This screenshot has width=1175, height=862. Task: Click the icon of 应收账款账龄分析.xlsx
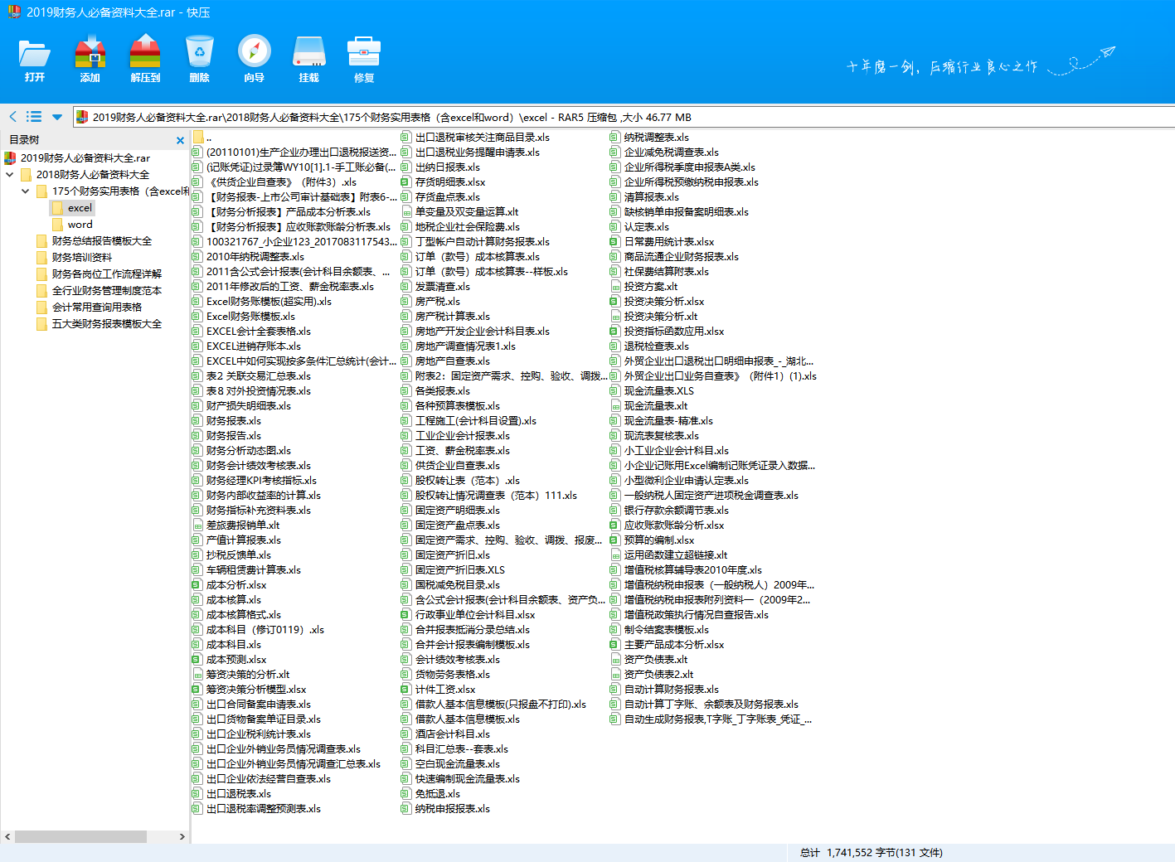pyautogui.click(x=615, y=525)
